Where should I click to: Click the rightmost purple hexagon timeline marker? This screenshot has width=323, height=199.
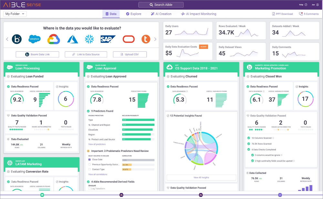pyautogui.click(x=280, y=195)
